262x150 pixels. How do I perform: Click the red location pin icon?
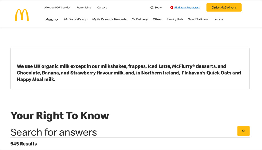172,8
